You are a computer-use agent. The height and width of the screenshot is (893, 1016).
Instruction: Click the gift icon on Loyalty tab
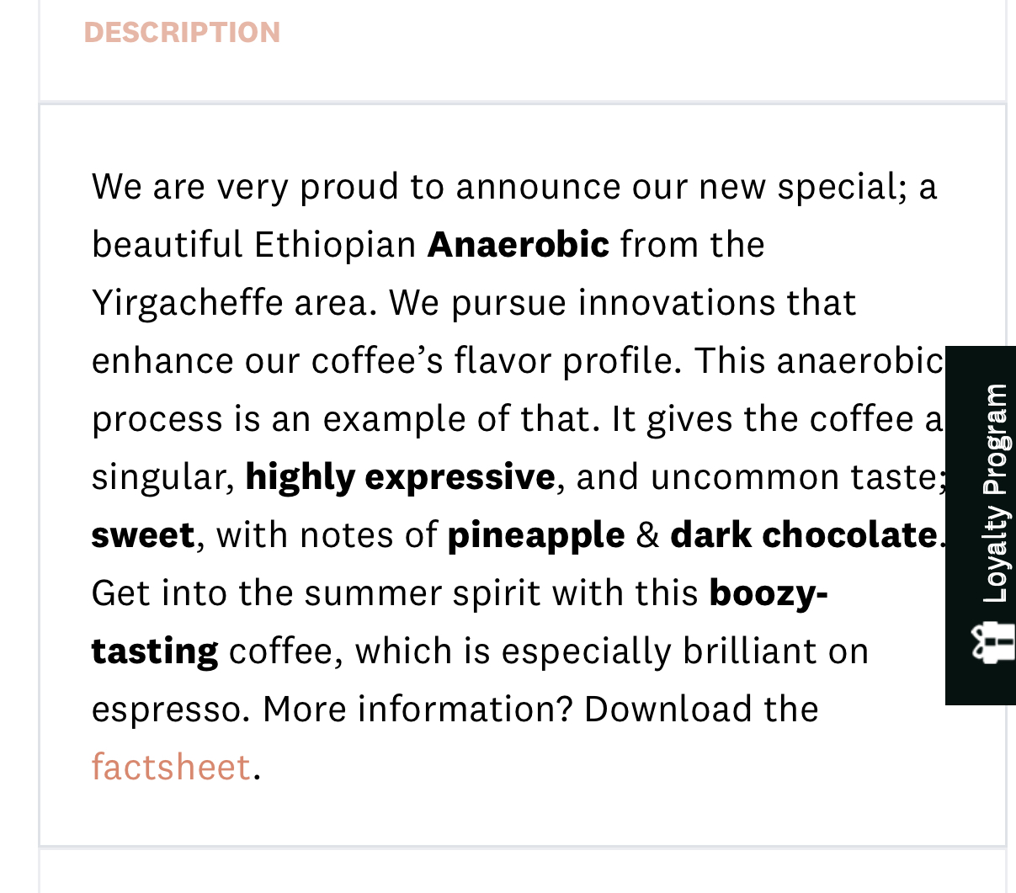pyautogui.click(x=993, y=644)
